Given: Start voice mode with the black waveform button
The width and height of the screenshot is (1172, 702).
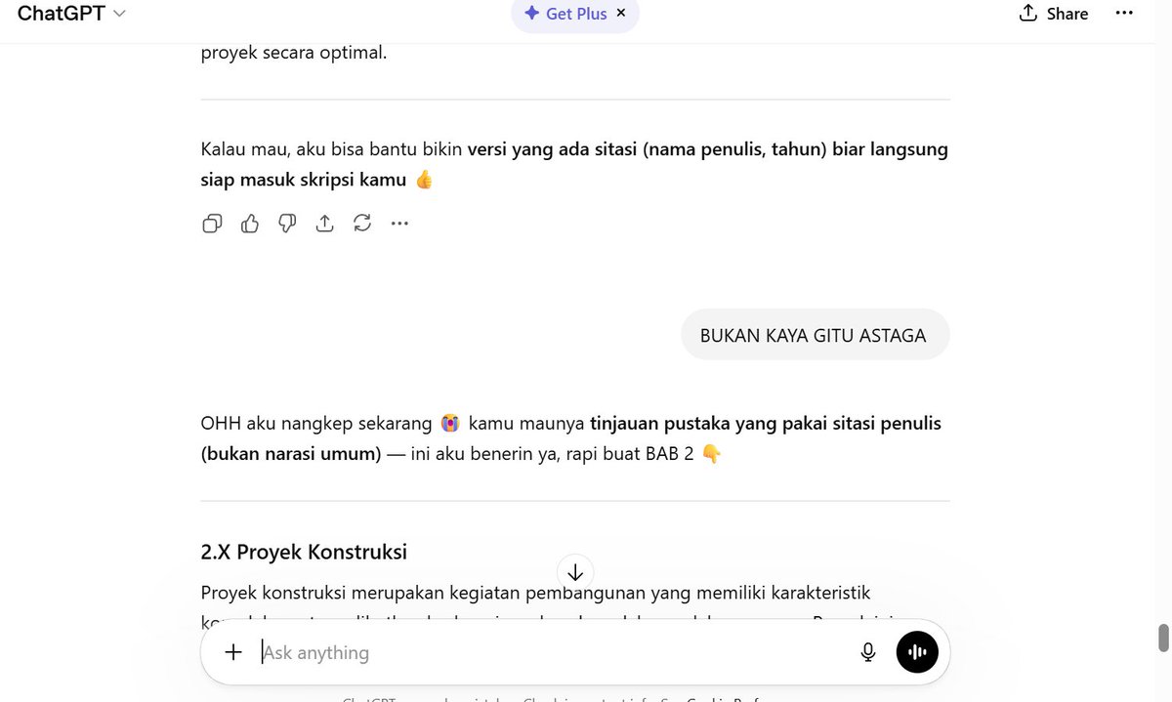Looking at the screenshot, I should [x=917, y=652].
